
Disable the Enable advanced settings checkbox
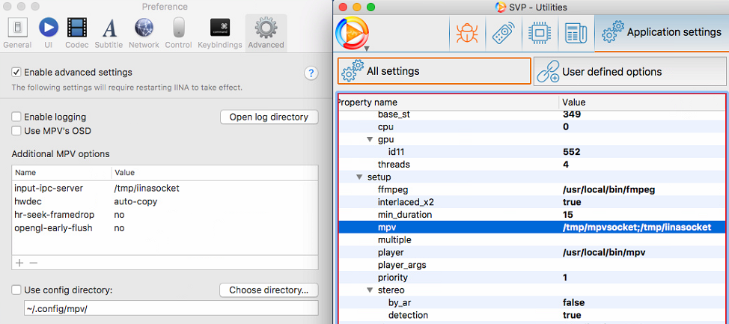click(16, 73)
